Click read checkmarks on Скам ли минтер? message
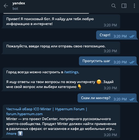139x140 pixels. tap(132, 99)
